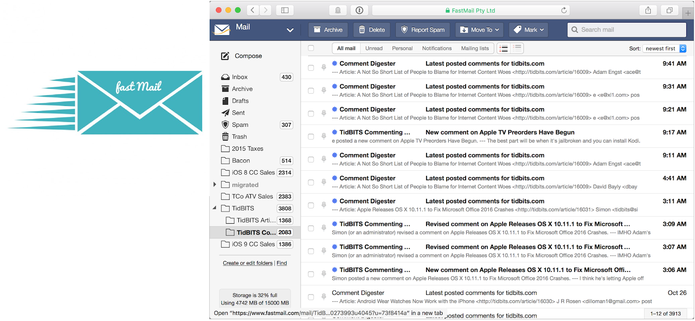Pin the 9:41 AM Comment Digester message
Viewport: 695px width, 321px height.
[324, 67]
